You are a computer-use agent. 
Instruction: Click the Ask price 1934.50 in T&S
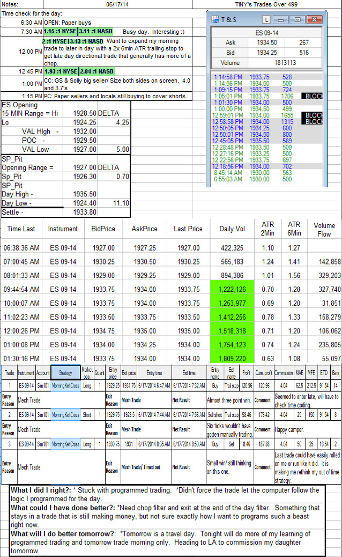coord(267,42)
